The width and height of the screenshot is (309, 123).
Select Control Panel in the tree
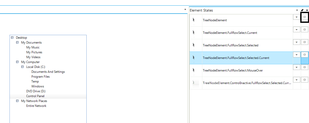pyautogui.click(x=35, y=96)
